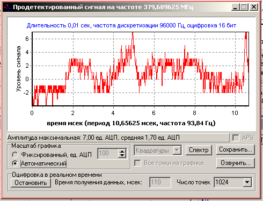The height and width of the screenshot is (201, 263).
Task: Click the data acquisition time field 110
Action: click(160, 182)
